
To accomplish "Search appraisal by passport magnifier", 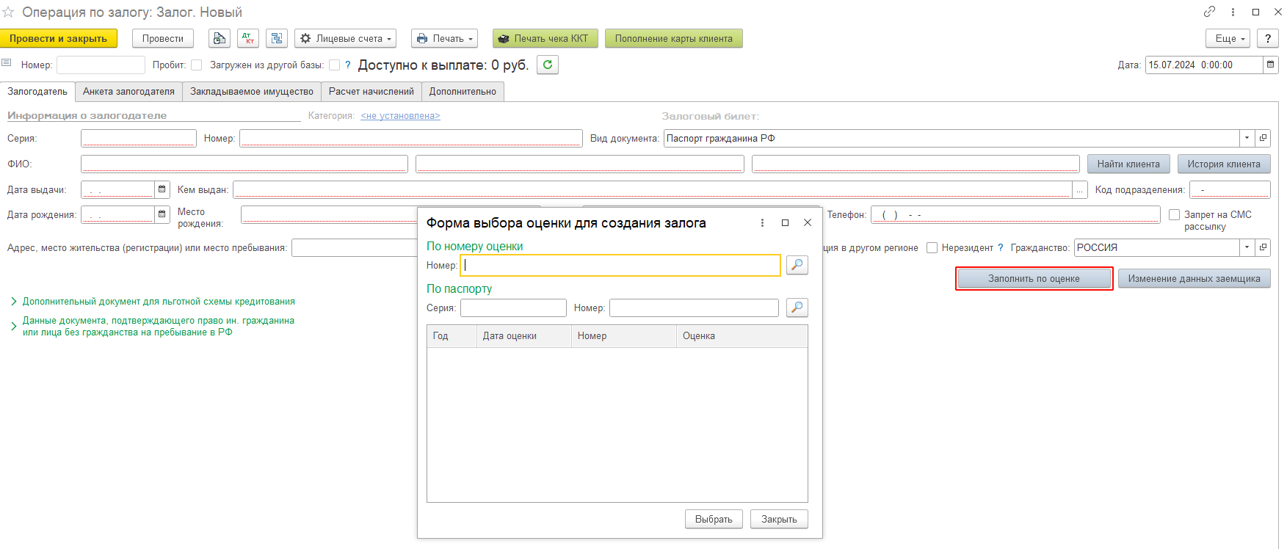I will 797,308.
